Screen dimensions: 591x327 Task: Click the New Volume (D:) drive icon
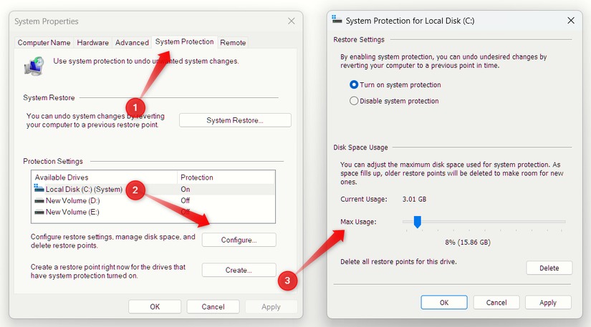coord(39,201)
